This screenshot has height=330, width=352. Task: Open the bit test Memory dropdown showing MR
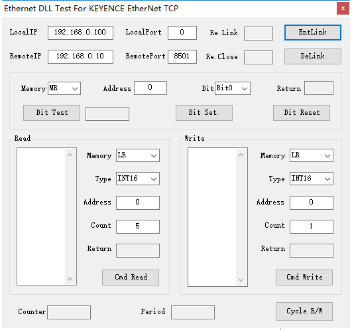pos(64,88)
